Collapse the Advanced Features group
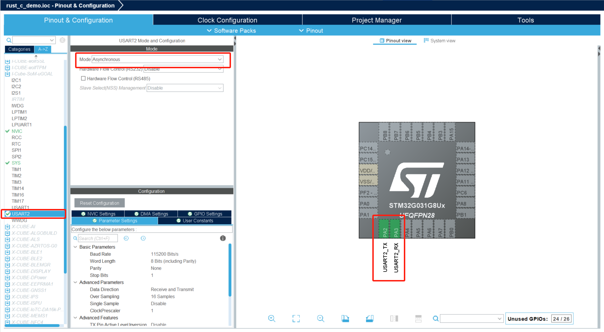The image size is (604, 332). [x=75, y=318]
